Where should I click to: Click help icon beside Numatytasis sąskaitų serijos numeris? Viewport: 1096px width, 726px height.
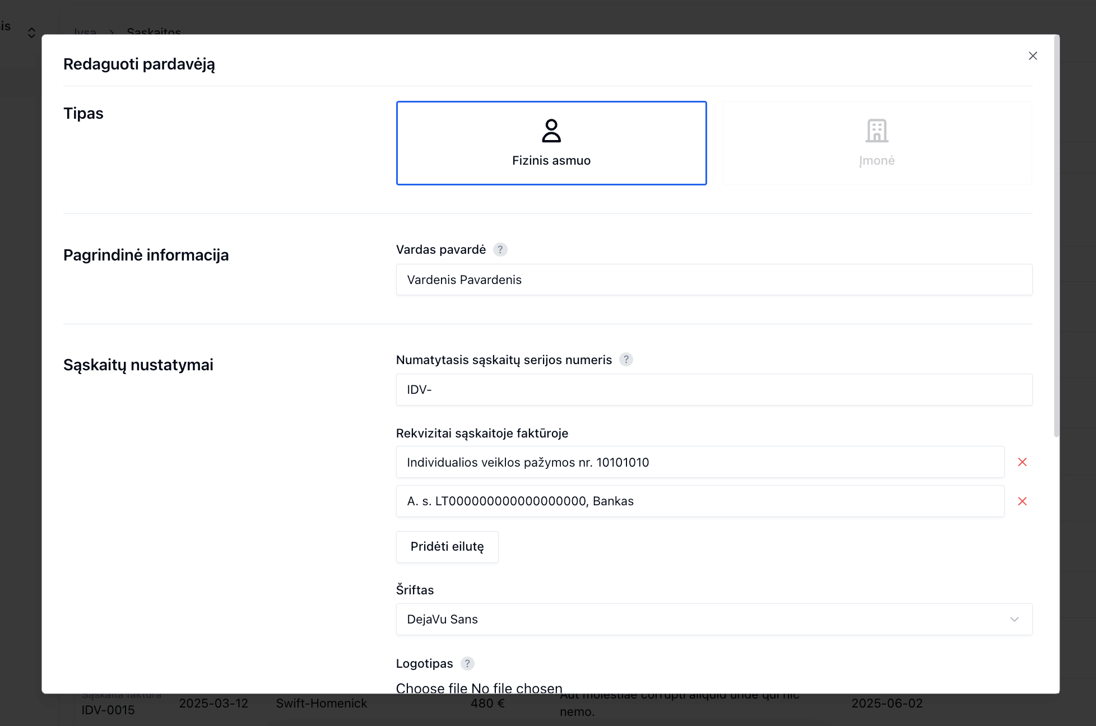click(626, 360)
